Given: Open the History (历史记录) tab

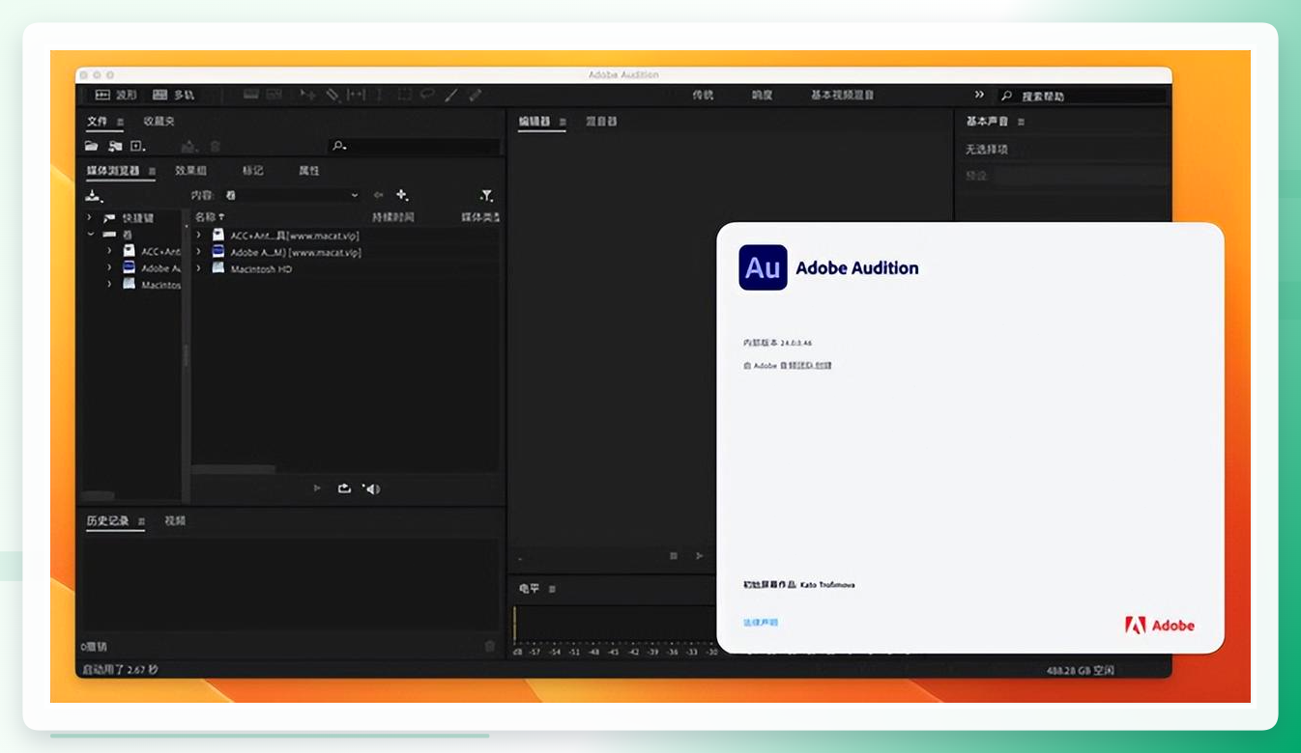Looking at the screenshot, I should (x=107, y=521).
